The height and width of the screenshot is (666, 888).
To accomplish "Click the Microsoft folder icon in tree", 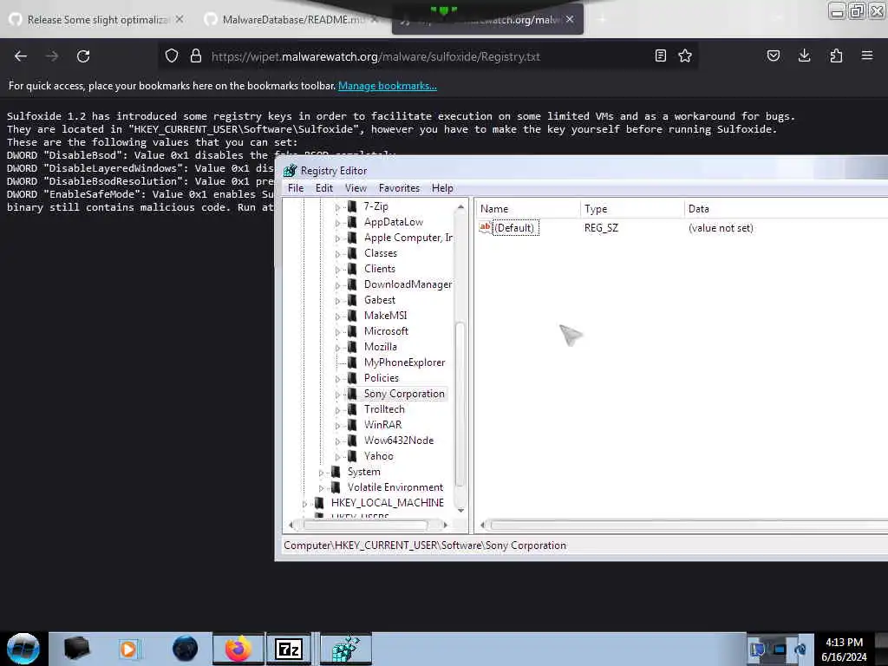I will point(352,331).
